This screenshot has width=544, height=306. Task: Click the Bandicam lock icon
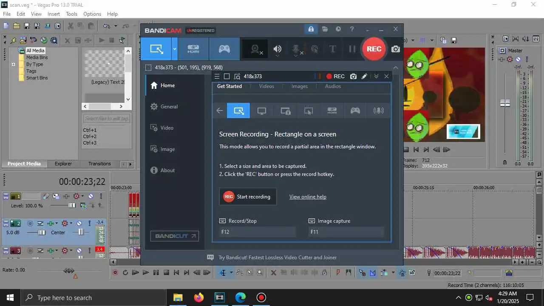point(311,29)
